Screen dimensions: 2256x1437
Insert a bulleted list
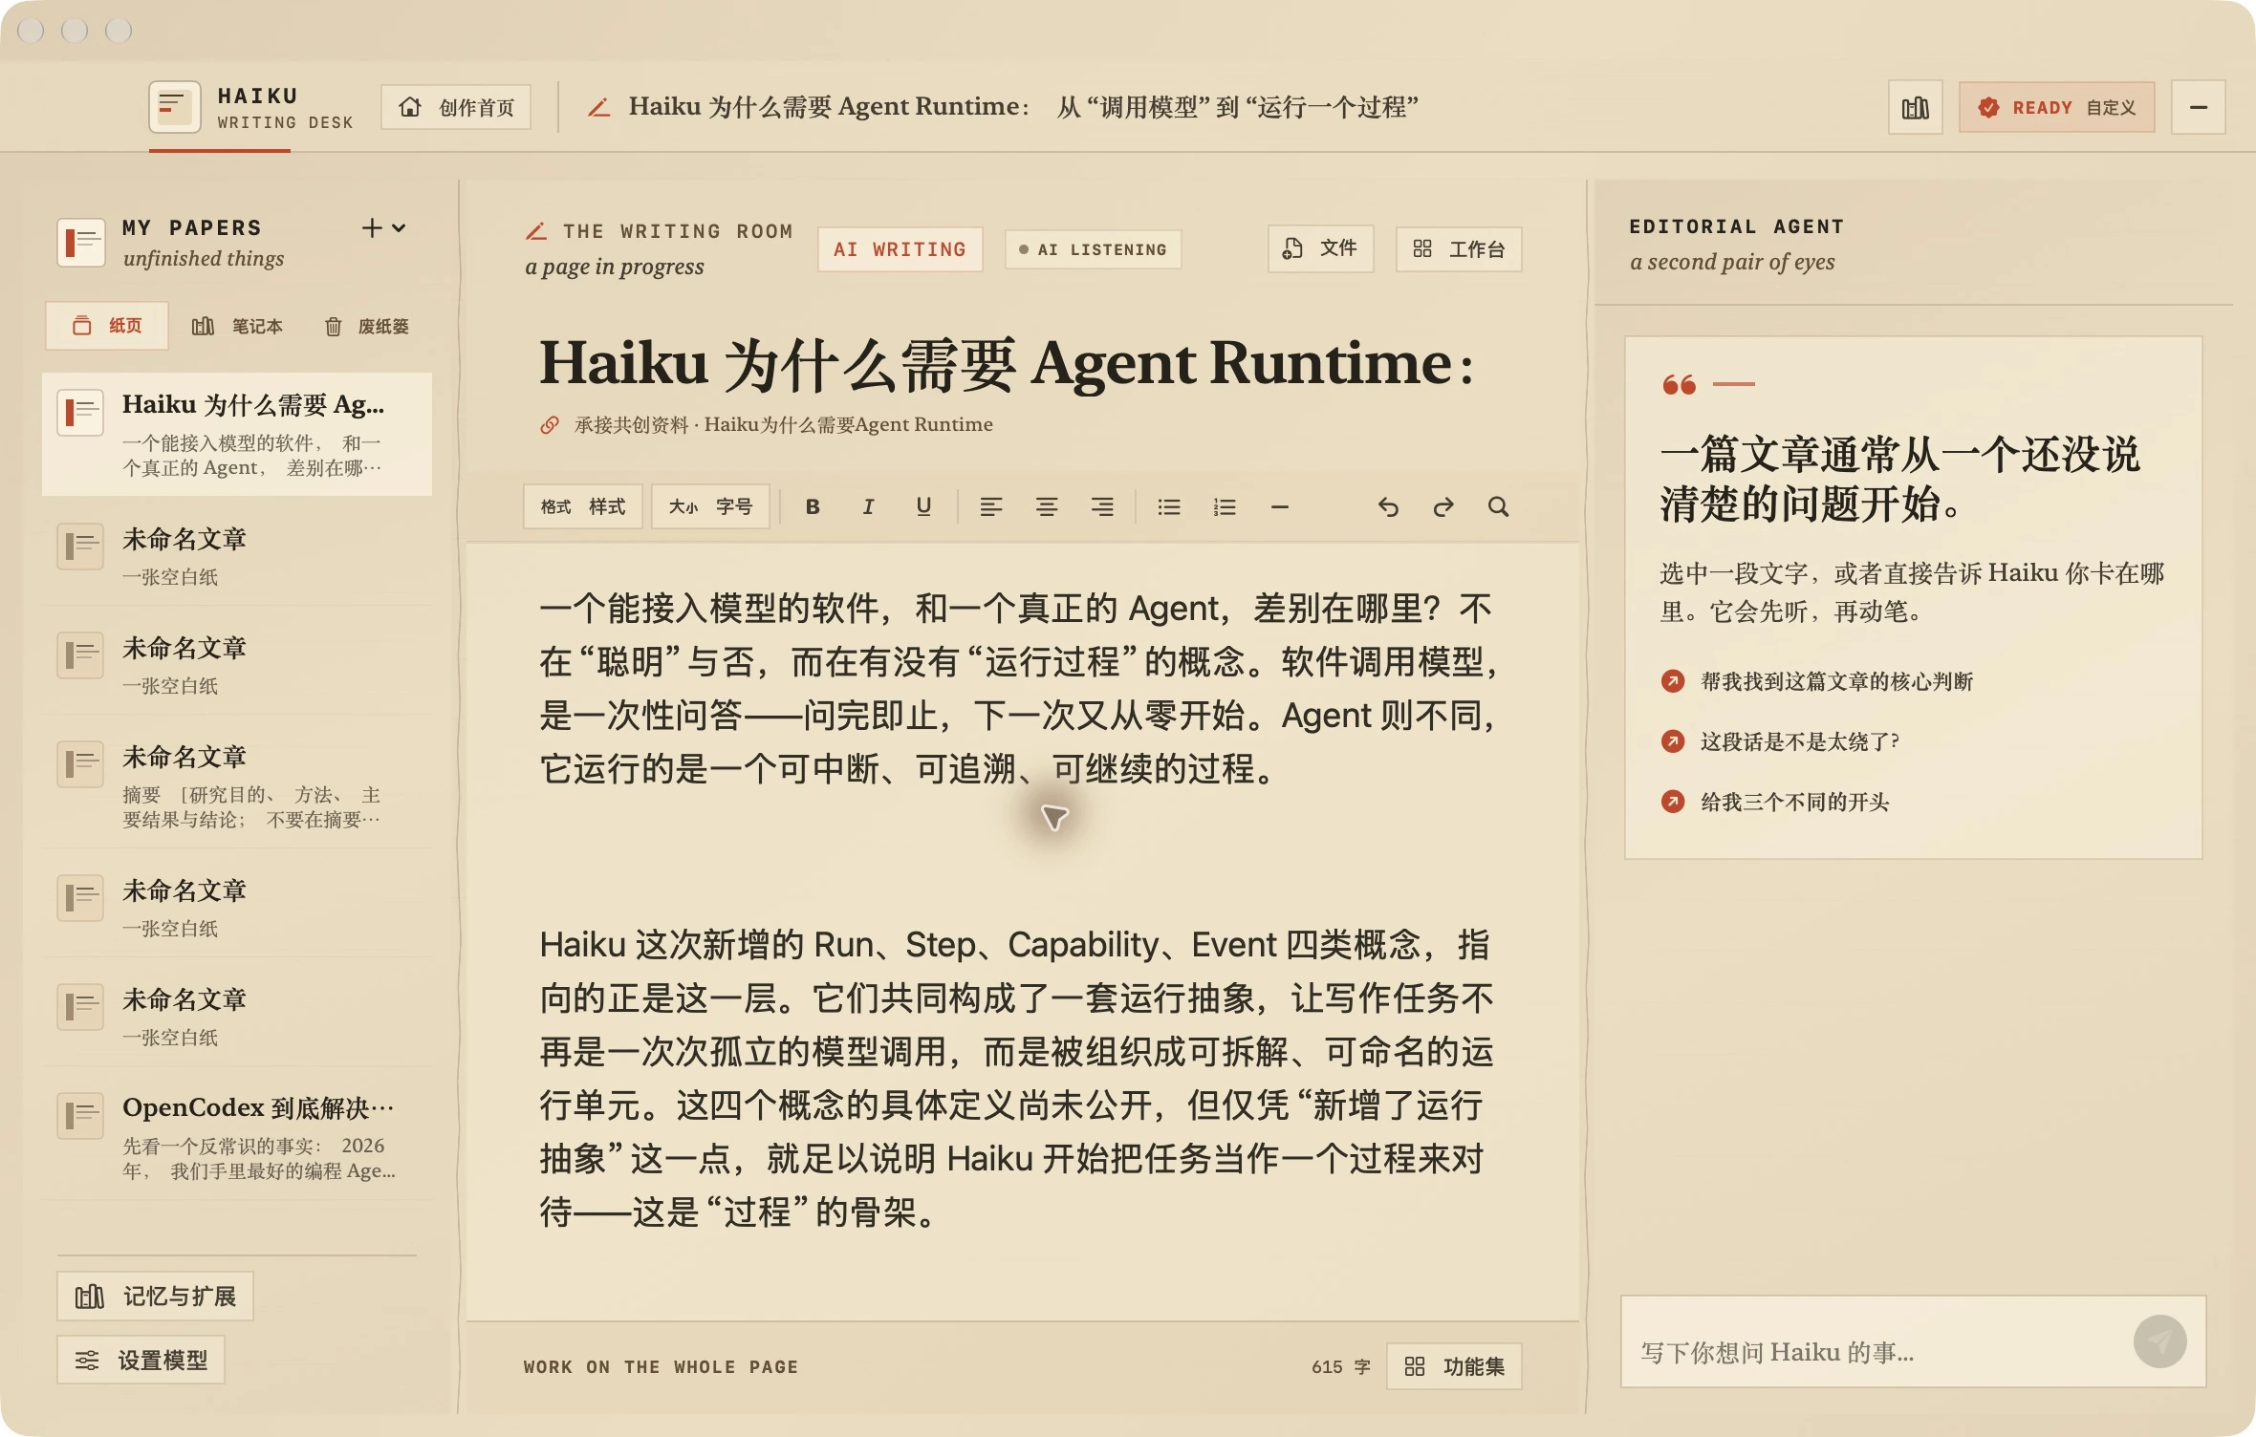[x=1169, y=506]
